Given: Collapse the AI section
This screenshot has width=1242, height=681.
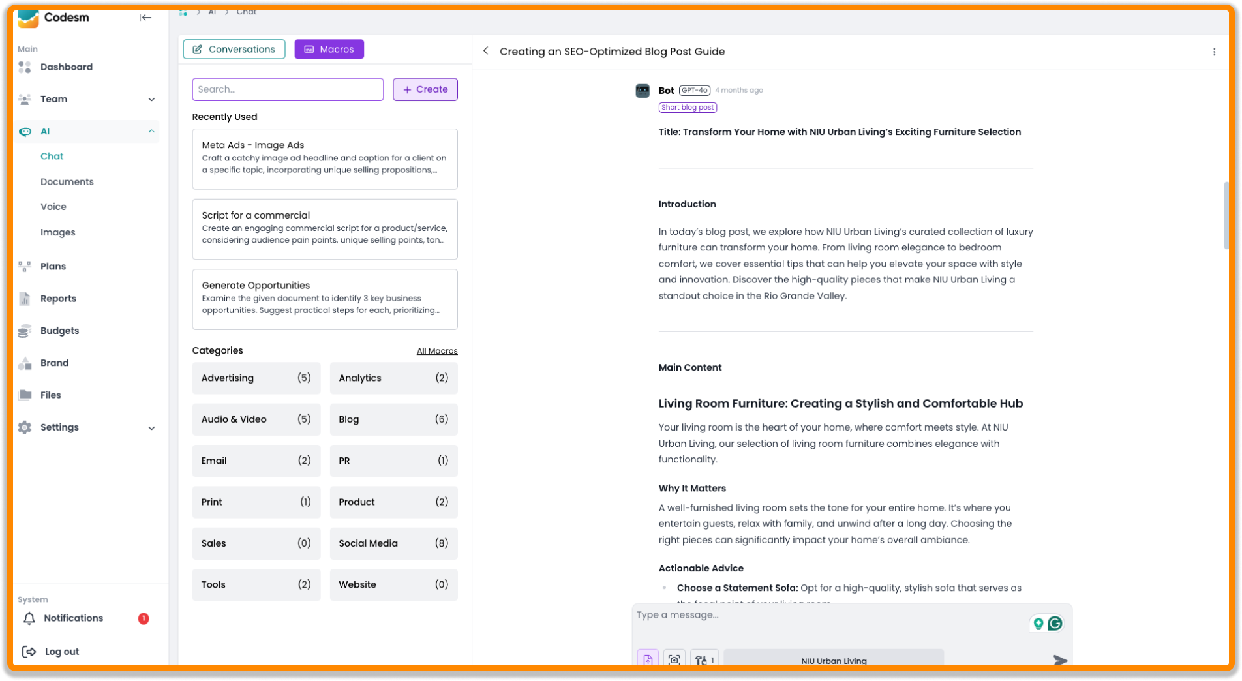Looking at the screenshot, I should (152, 131).
